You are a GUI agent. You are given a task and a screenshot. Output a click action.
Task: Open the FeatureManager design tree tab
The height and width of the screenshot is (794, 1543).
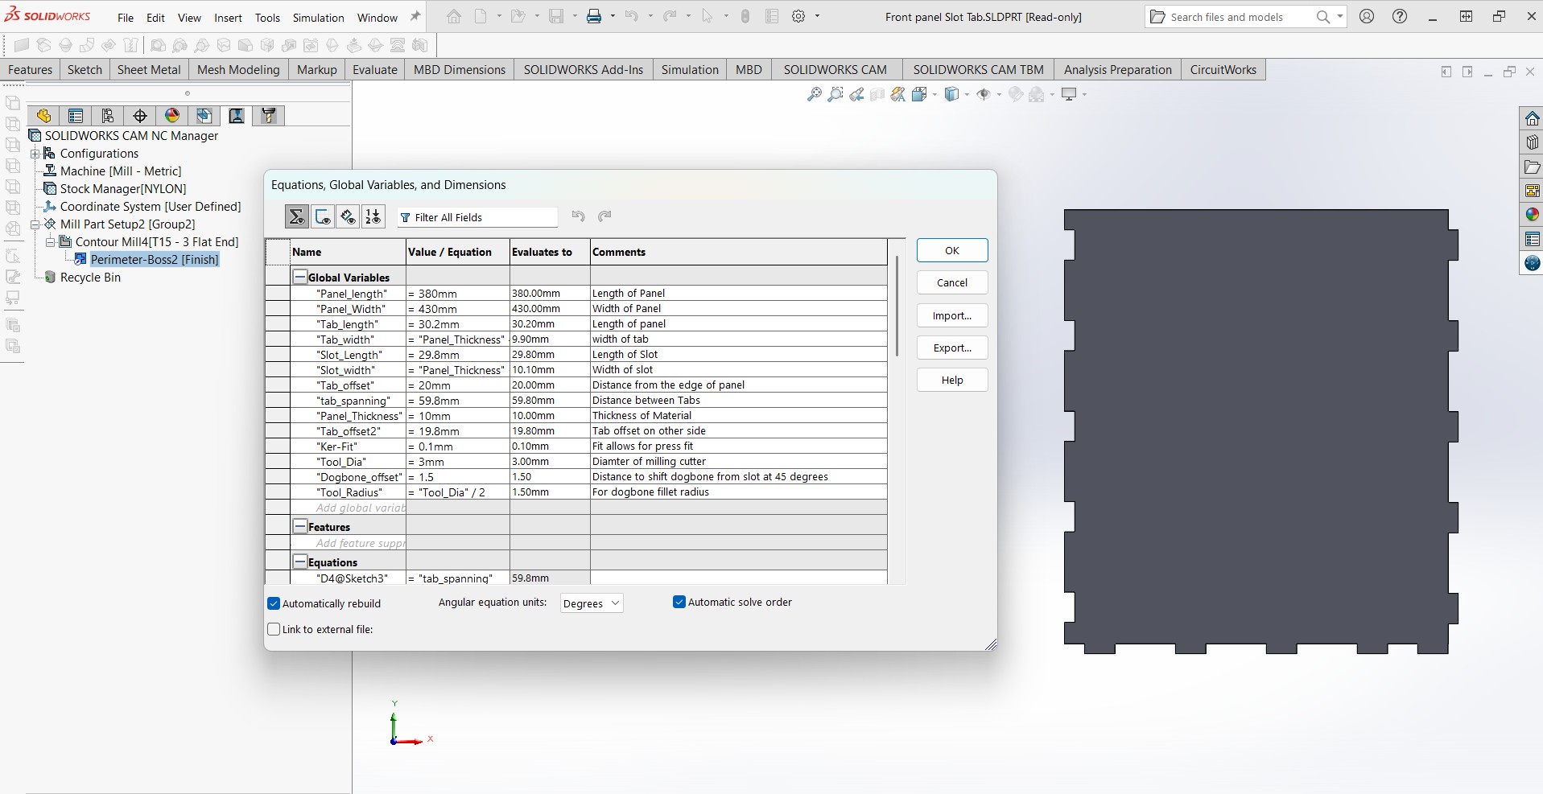pos(43,116)
